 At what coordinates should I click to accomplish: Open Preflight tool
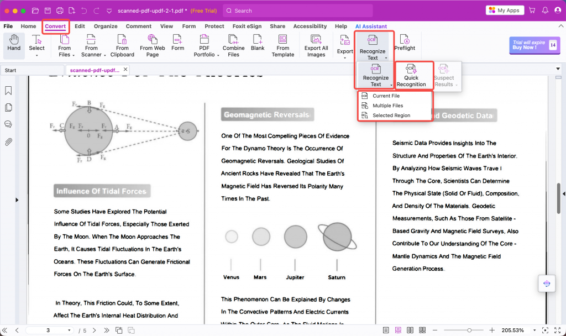(x=405, y=43)
